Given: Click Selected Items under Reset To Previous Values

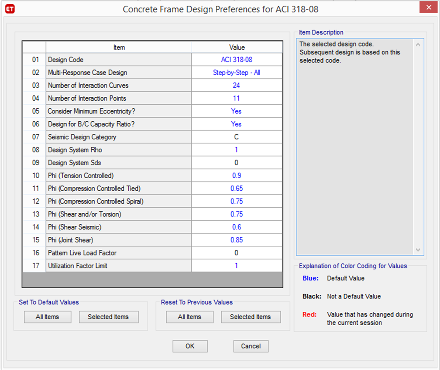Looking at the screenshot, I should 251,317.
